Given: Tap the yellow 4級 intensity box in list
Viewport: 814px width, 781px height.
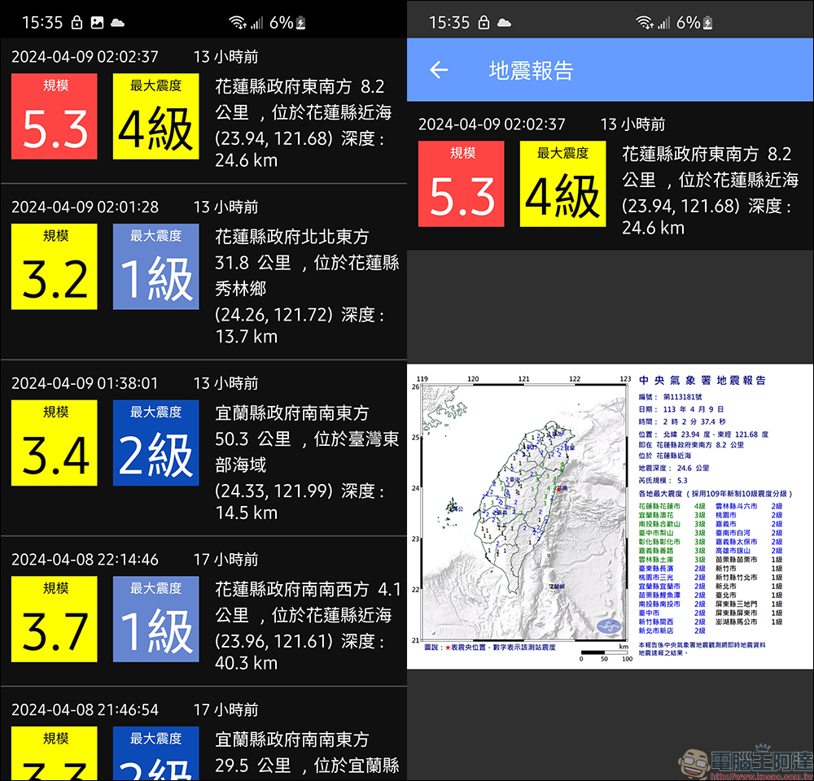Looking at the screenshot, I should click(155, 116).
